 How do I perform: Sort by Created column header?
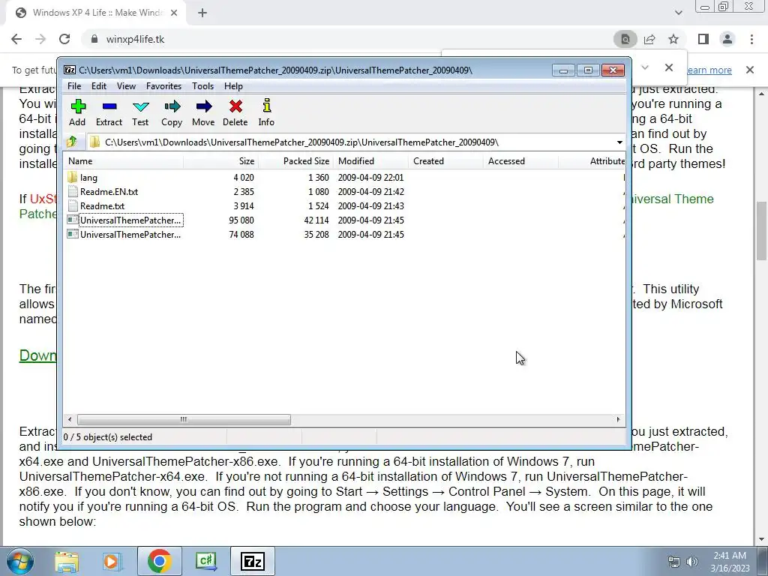pos(445,161)
